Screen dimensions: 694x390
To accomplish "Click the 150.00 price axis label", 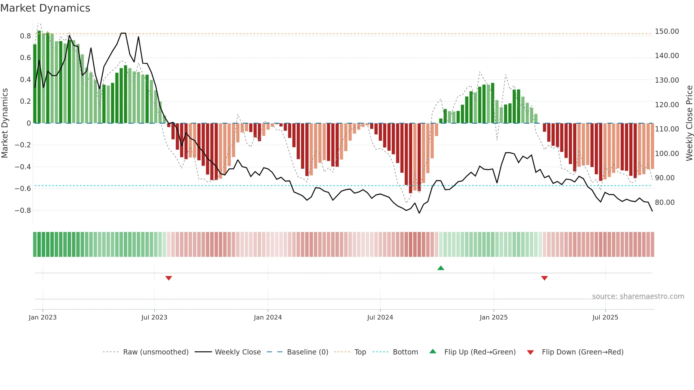I will pyautogui.click(x=667, y=31).
